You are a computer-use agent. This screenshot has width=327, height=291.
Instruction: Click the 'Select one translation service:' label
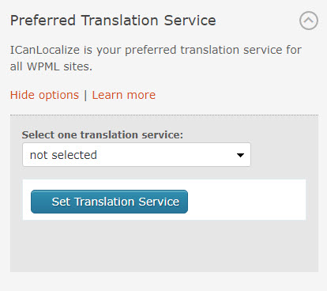(x=103, y=134)
